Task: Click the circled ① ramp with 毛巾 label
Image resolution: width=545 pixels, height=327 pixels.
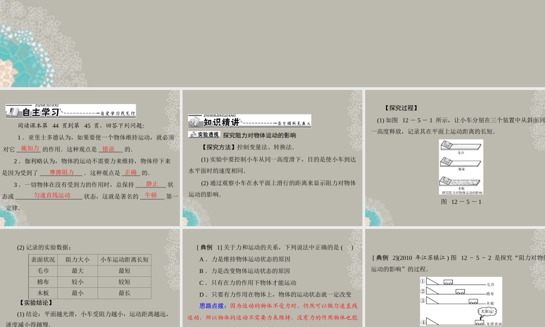Action: click(x=457, y=282)
